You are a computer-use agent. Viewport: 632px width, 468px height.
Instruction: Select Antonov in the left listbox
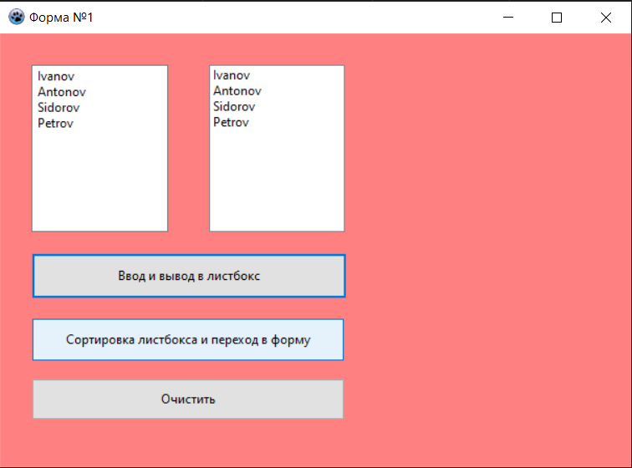(x=62, y=92)
